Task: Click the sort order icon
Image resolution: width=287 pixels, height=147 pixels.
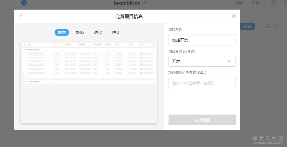Action: (276, 26)
